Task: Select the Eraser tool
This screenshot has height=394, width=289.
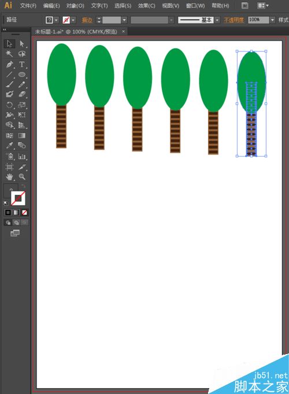Action: click(x=22, y=94)
